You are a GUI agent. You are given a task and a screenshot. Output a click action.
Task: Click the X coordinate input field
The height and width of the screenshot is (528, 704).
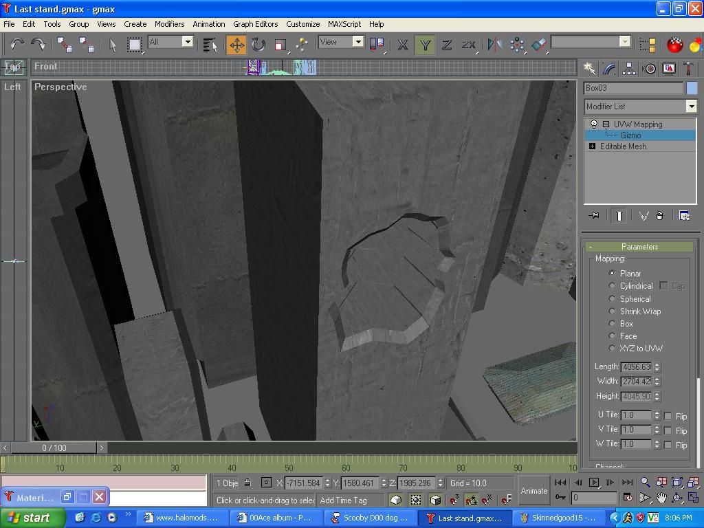coord(303,483)
